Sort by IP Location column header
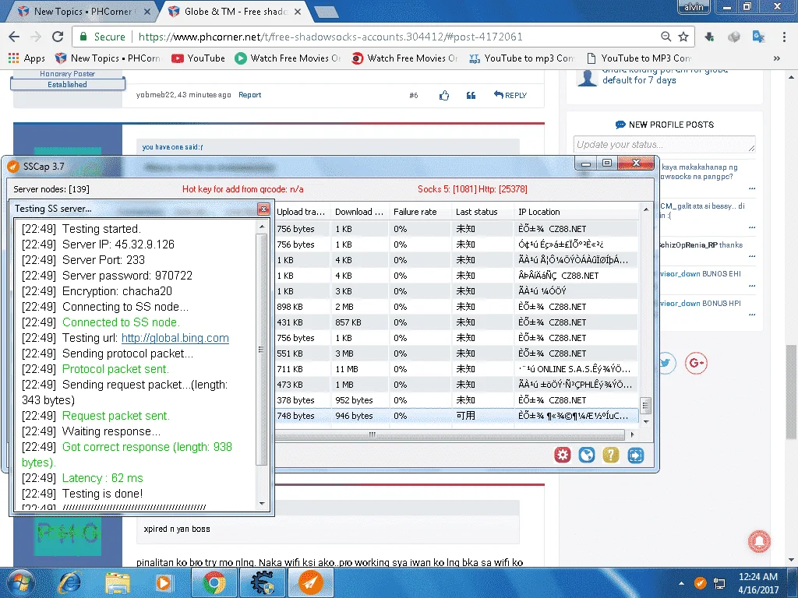The width and height of the screenshot is (798, 598). [x=576, y=212]
